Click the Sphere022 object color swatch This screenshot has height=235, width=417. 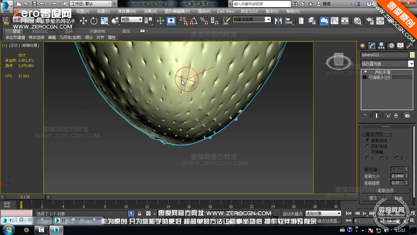coord(412,55)
